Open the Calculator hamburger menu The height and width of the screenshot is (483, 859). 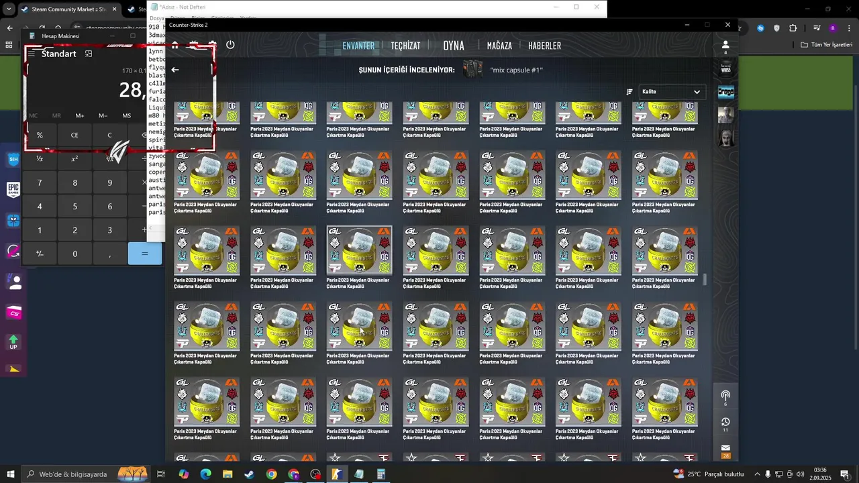tap(32, 54)
